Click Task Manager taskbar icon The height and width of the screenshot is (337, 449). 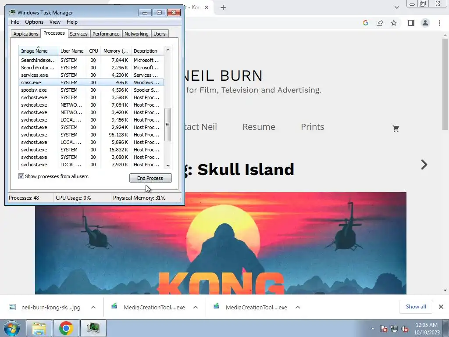point(93,328)
